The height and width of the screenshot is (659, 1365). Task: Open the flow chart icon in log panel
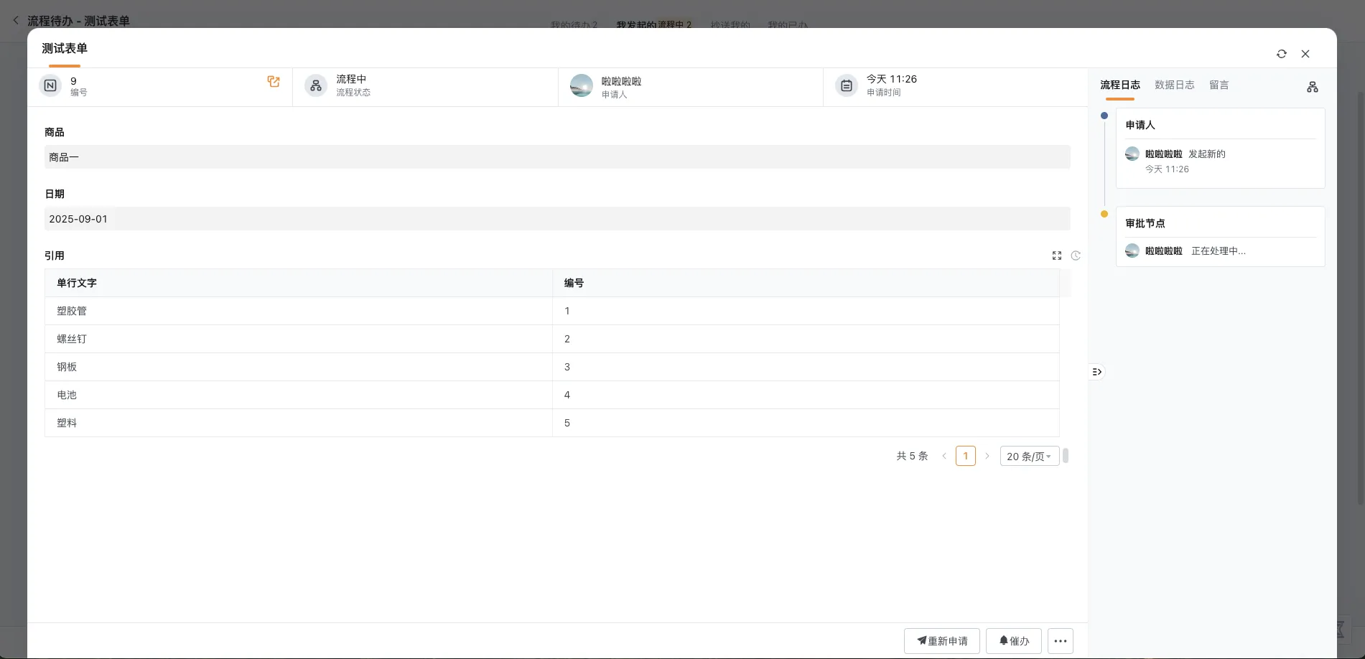1313,87
